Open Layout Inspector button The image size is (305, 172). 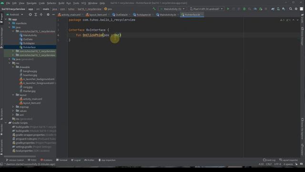(x=288, y=160)
